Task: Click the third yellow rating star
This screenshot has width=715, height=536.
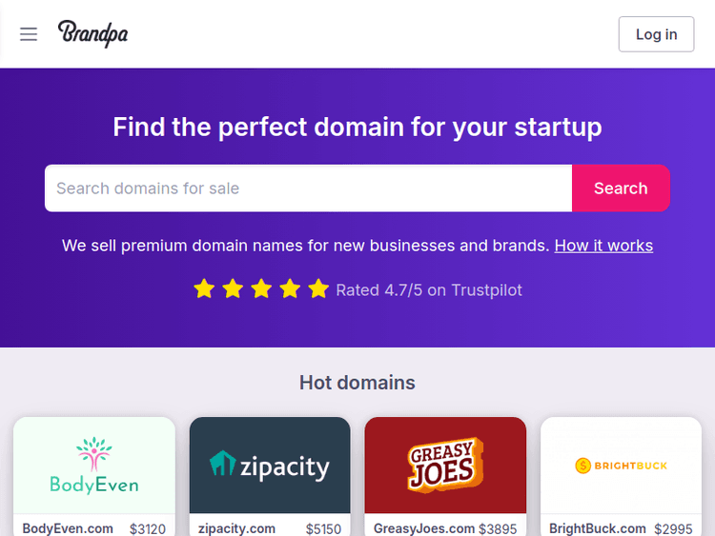Action: (261, 289)
